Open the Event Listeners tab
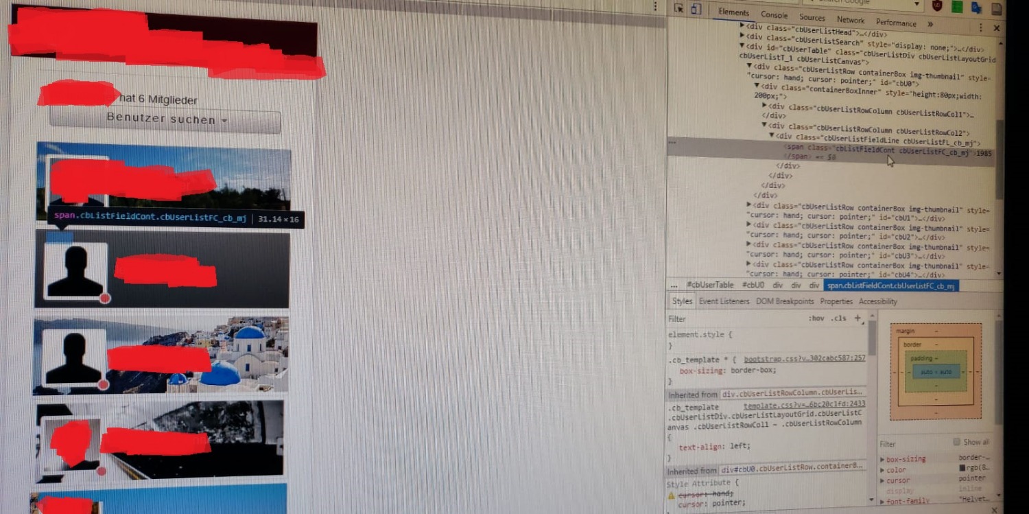Image resolution: width=1029 pixels, height=514 pixels. (x=724, y=301)
